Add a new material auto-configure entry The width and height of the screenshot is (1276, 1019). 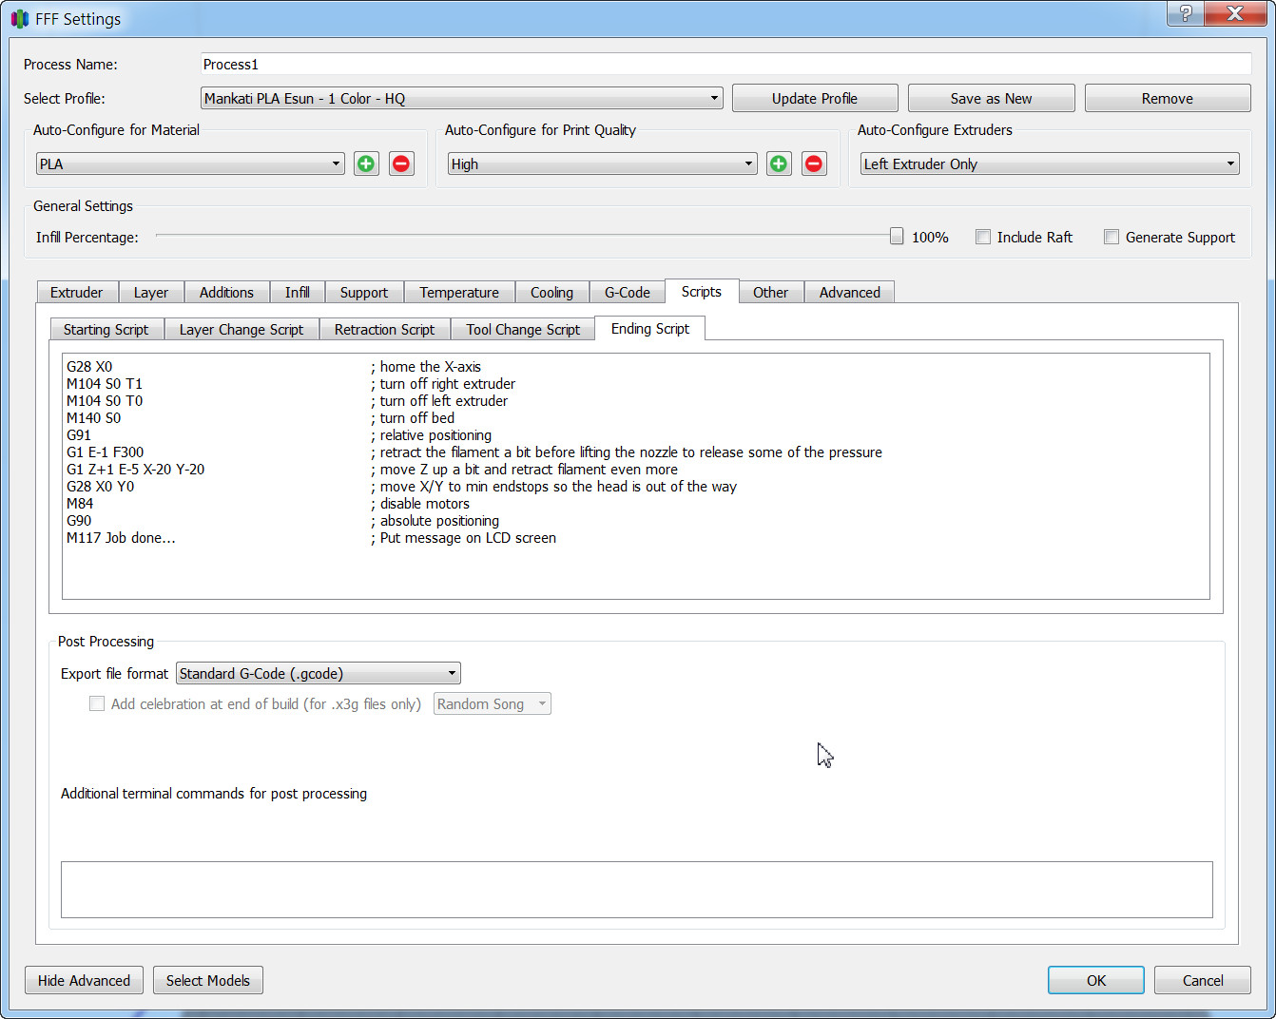366,163
